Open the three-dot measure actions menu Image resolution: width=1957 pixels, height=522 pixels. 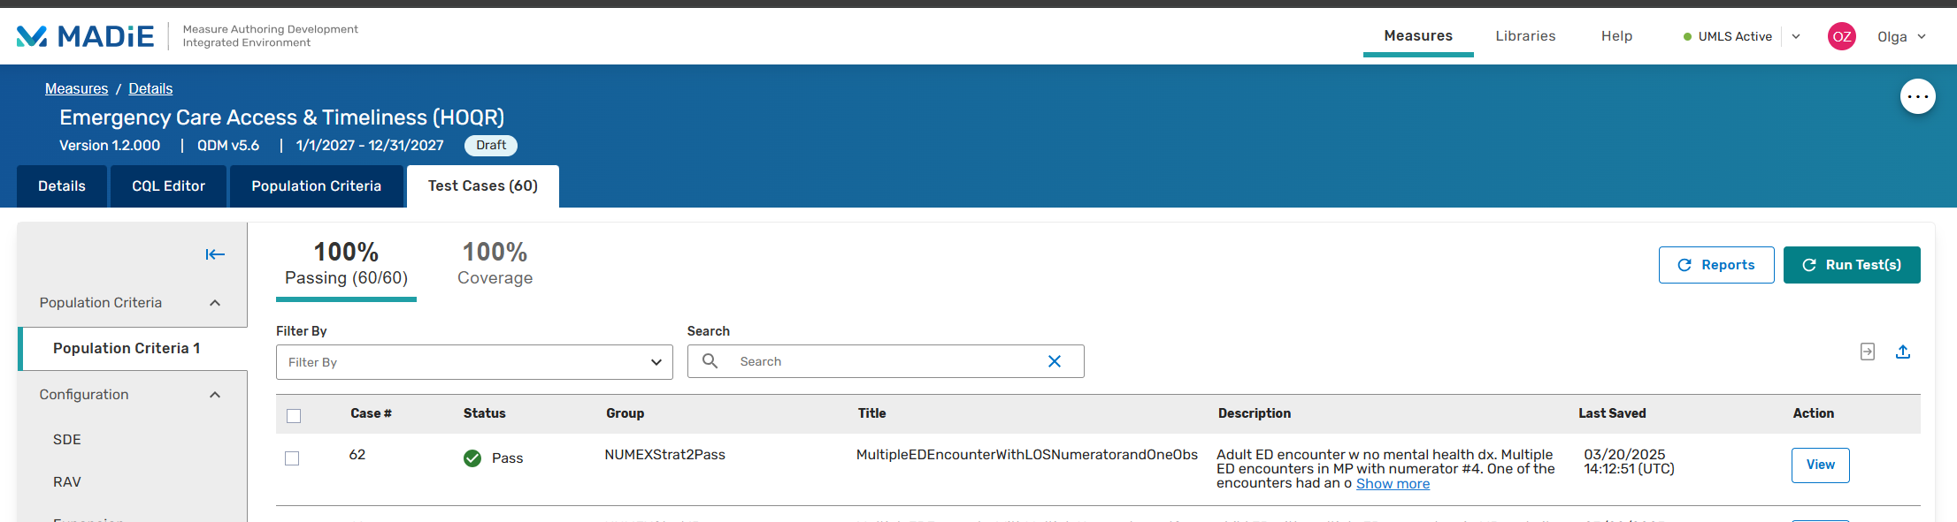click(1917, 96)
